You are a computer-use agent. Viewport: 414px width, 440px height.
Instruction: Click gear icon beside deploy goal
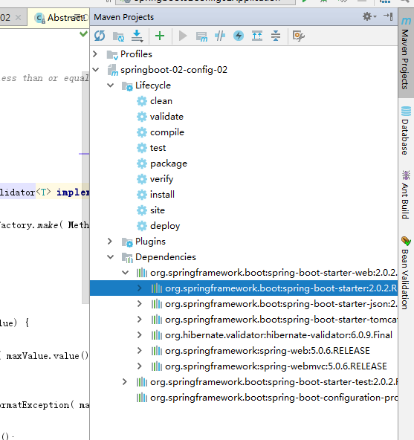(142, 226)
